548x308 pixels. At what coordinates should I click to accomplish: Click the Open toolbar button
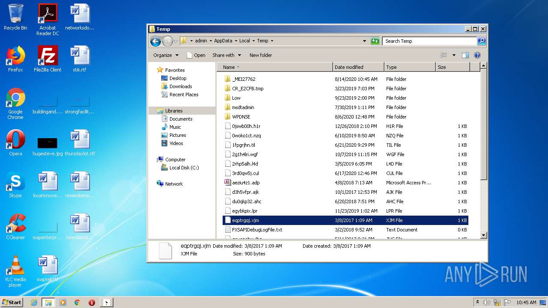(x=196, y=55)
